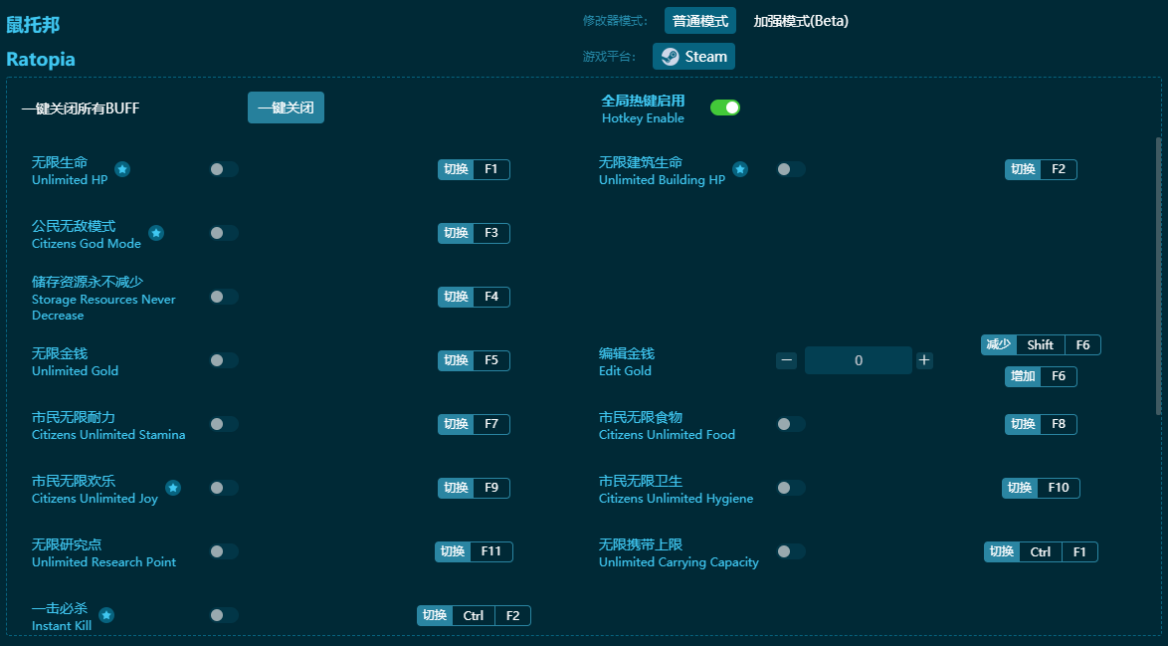Turn on Unlimited Gold
This screenshot has height=646, width=1168.
click(223, 360)
